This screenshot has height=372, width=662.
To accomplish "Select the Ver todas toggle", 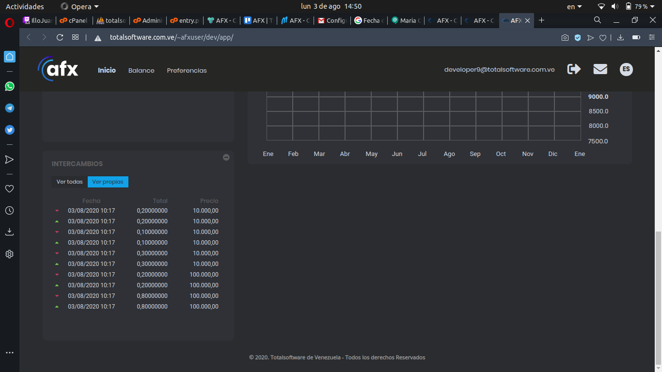I will (69, 182).
